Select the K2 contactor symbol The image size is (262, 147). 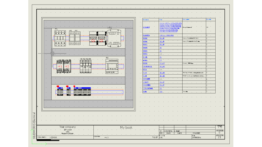pos(67,66)
